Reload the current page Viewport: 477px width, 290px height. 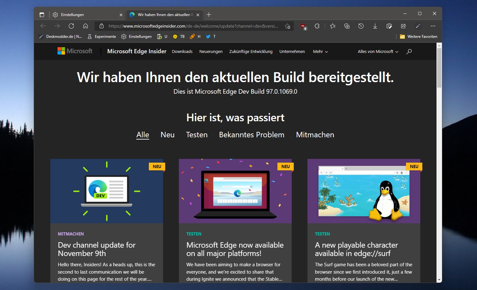(71, 26)
